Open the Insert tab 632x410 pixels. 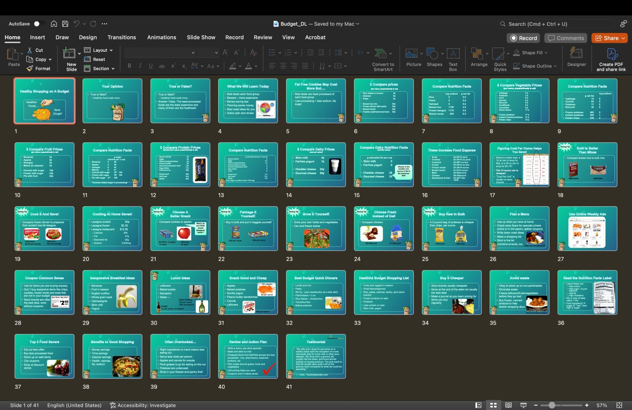click(x=37, y=37)
